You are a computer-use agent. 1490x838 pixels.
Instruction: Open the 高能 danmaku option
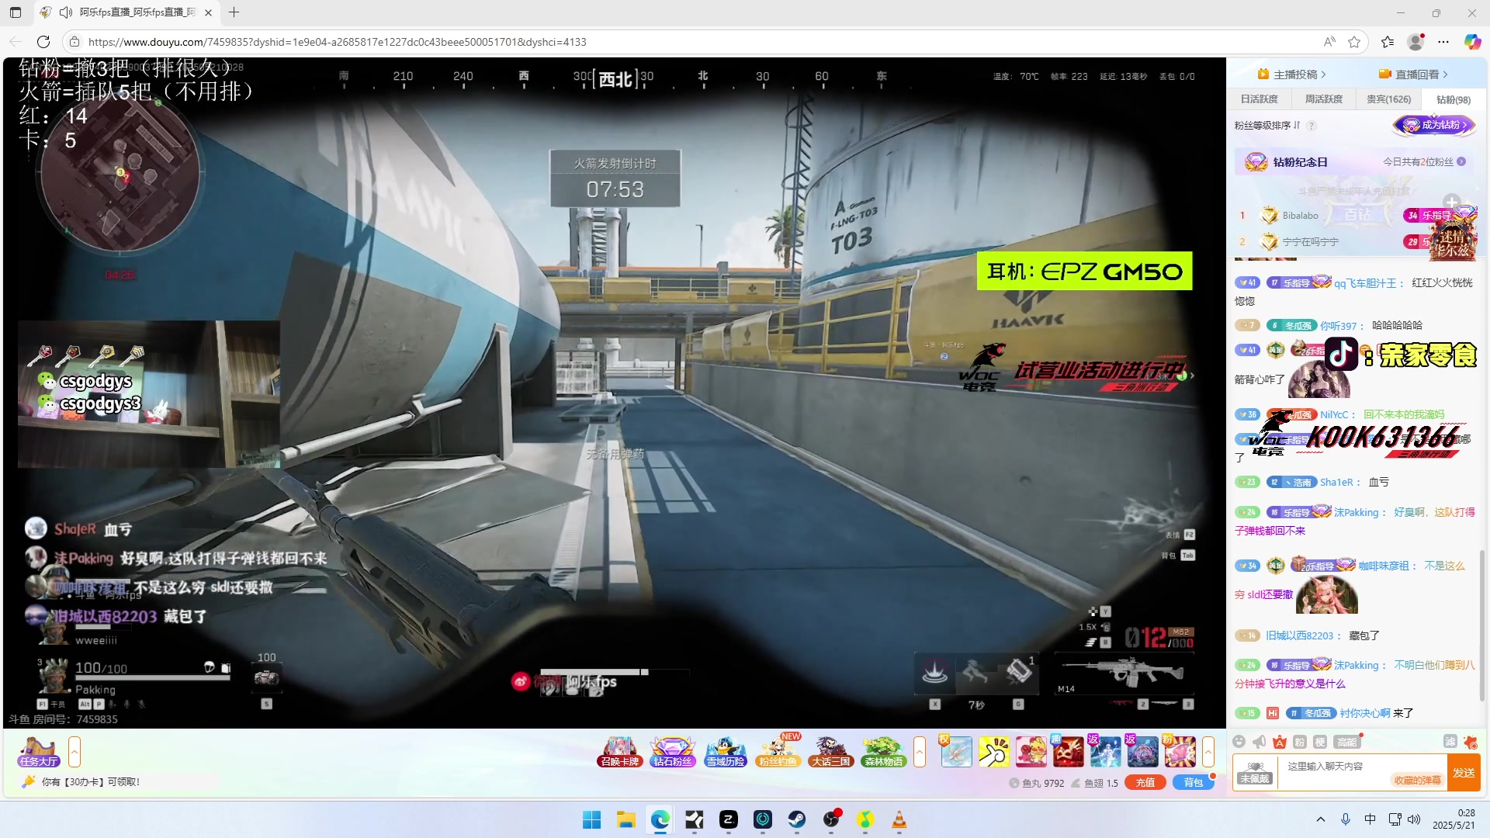(1347, 742)
